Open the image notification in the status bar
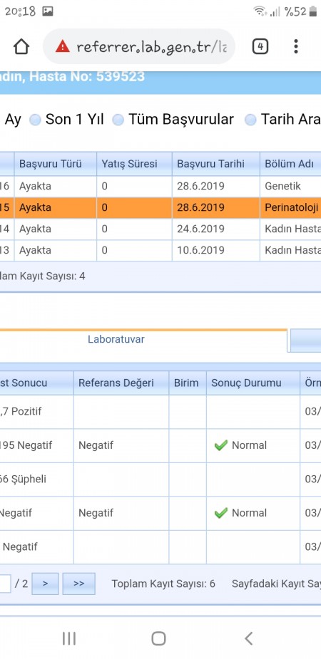This screenshot has height=659, width=321. [48, 11]
